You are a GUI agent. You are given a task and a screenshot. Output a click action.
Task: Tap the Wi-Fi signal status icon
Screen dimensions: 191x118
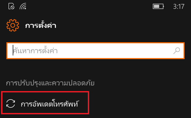pyautogui.click(x=23, y=6)
